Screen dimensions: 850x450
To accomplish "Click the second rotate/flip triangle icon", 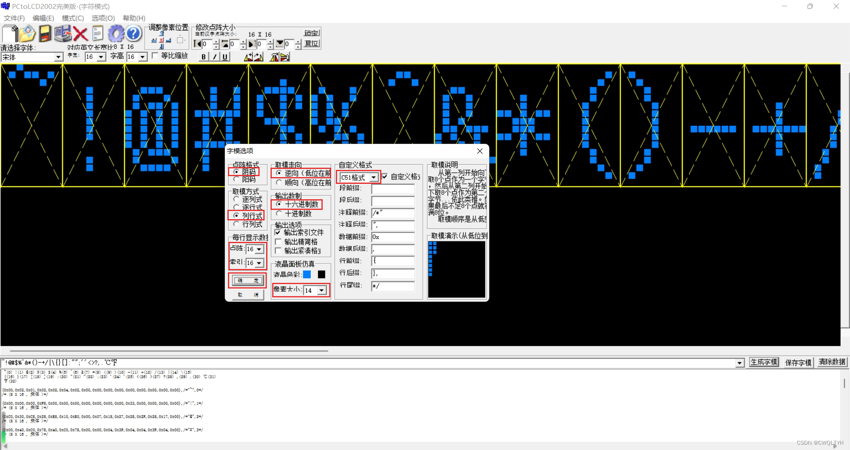I will [259, 57].
